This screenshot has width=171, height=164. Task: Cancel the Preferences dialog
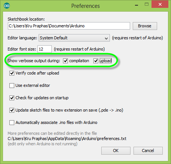148,151
